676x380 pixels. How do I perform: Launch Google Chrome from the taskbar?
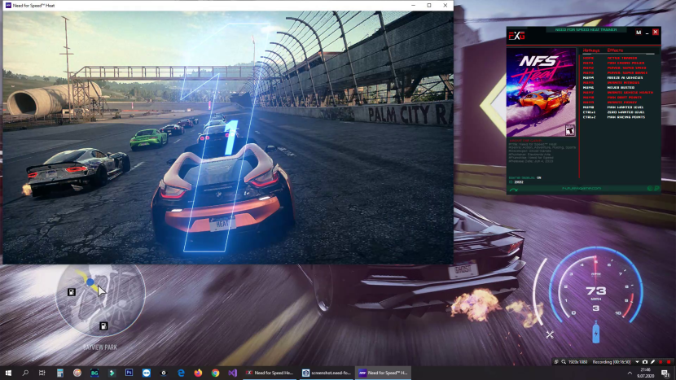[x=215, y=373]
